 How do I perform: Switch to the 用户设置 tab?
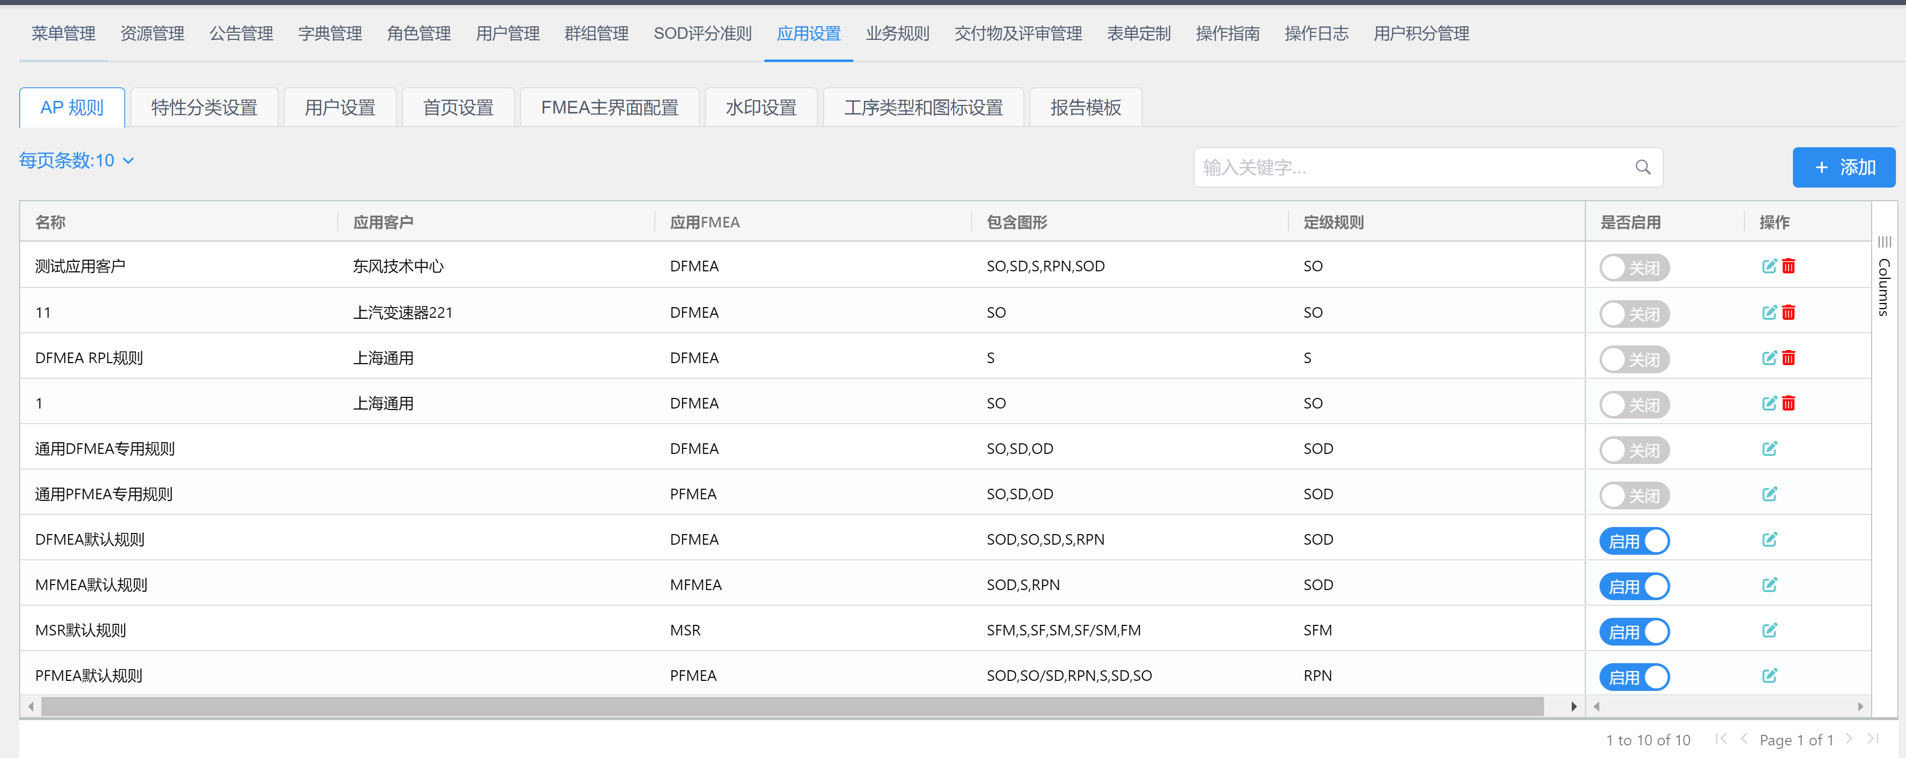coord(340,107)
